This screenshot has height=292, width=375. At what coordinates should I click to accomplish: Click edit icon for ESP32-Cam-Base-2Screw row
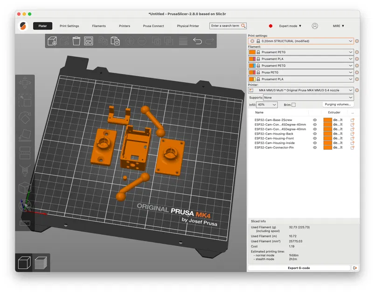352,120
